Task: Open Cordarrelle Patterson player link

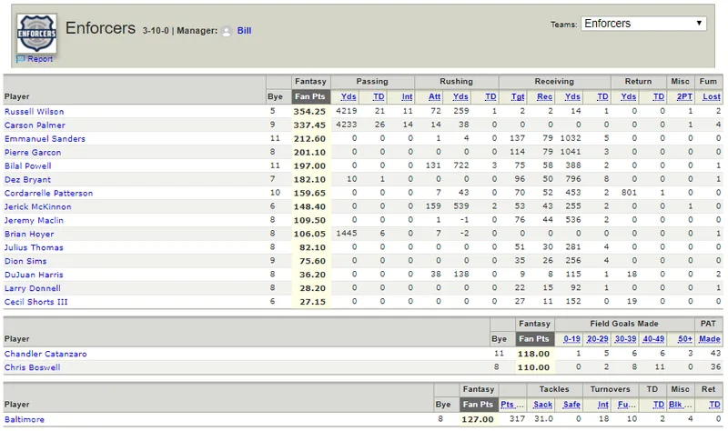Action: [48, 193]
